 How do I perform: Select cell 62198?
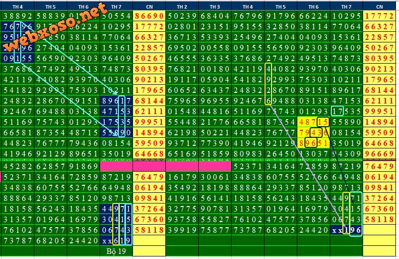(182, 133)
